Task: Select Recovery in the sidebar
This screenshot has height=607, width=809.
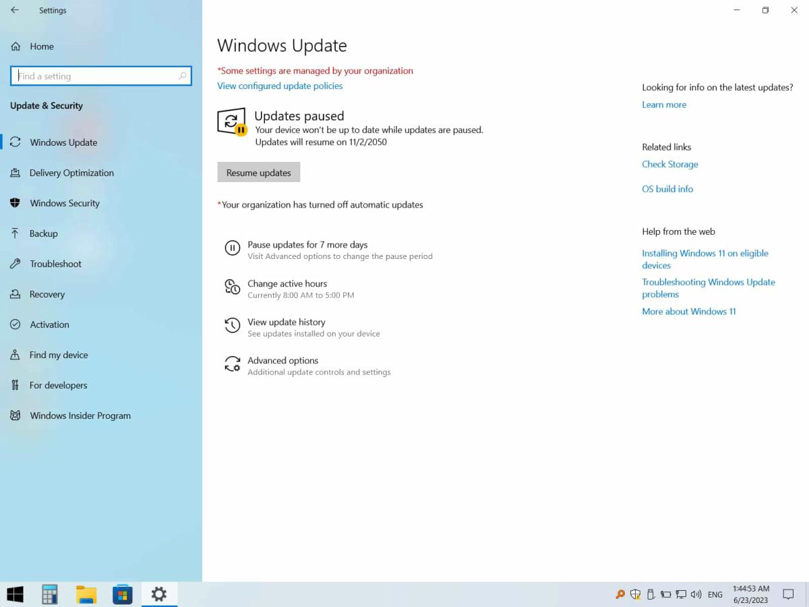Action: (x=47, y=294)
